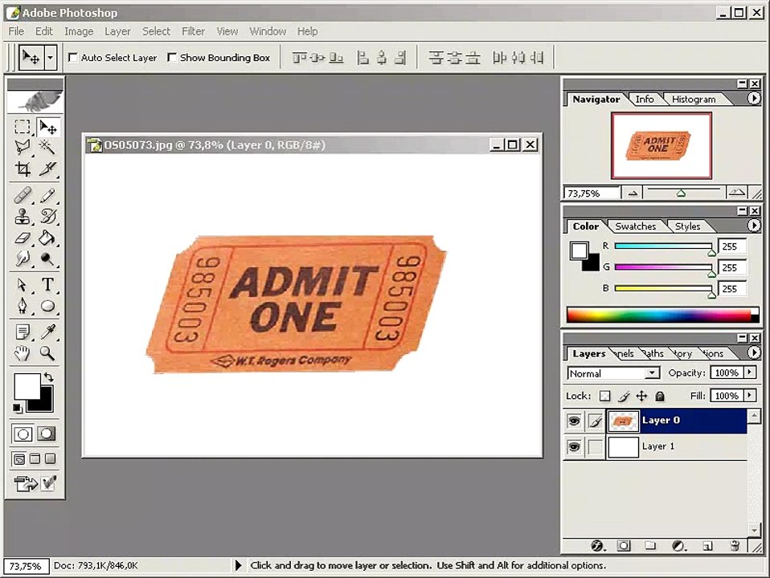Click the R color slider handle
770x578 pixels.
(711, 252)
